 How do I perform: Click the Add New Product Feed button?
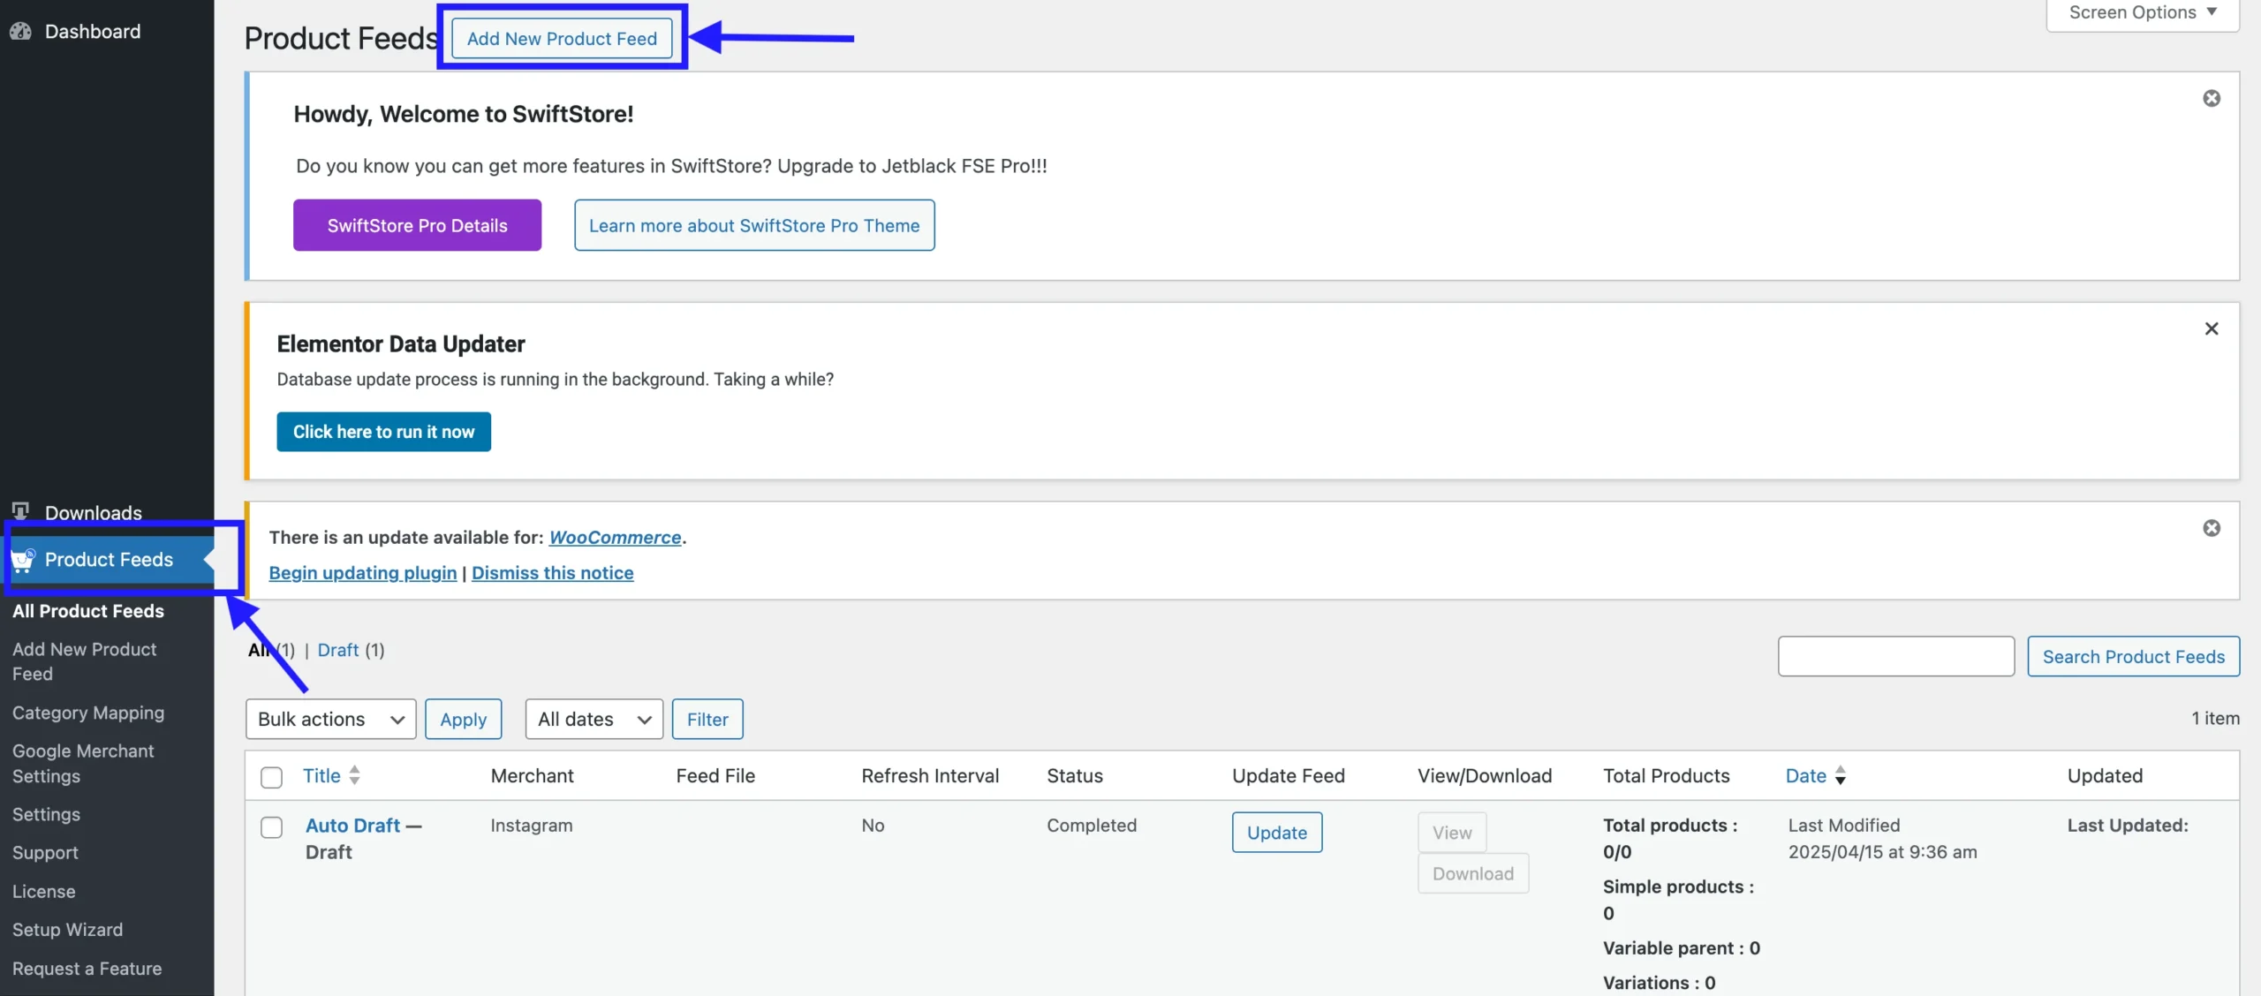[562, 39]
